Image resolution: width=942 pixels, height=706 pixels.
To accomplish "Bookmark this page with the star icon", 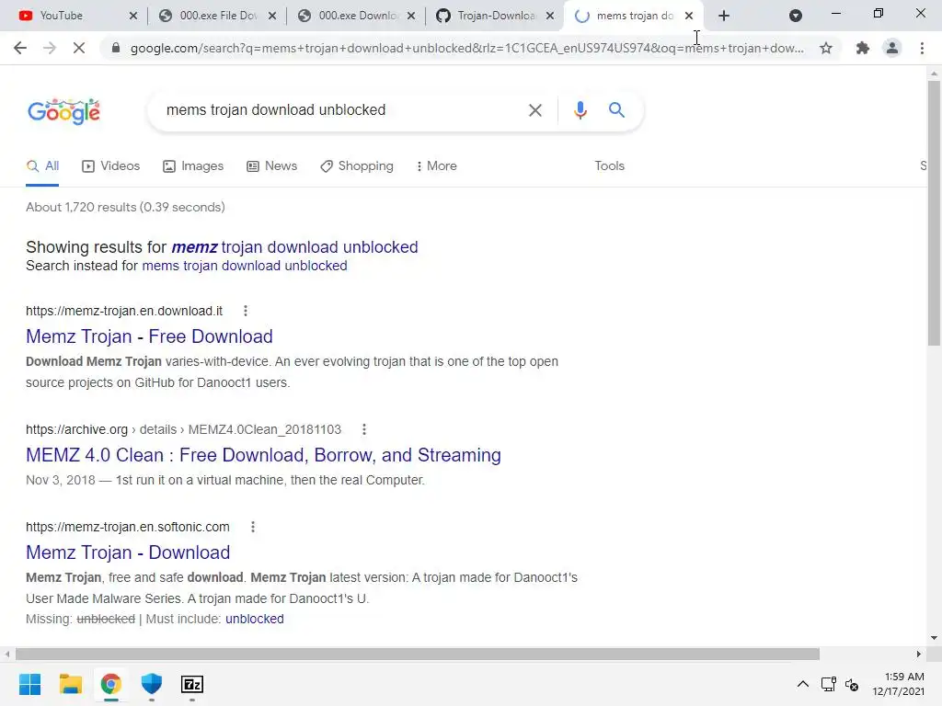I will point(826,48).
